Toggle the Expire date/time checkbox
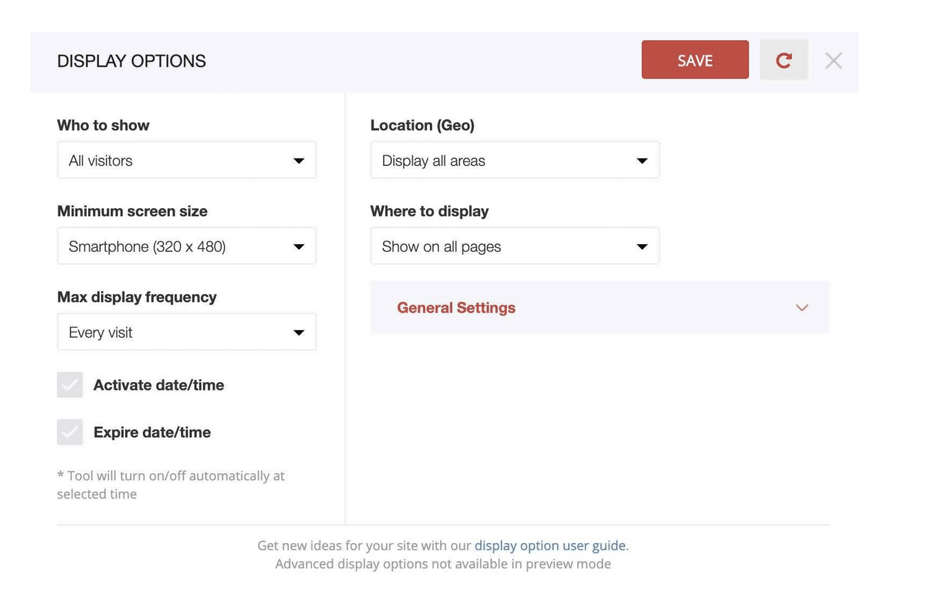Image resolution: width=952 pixels, height=594 pixels. [x=69, y=432]
